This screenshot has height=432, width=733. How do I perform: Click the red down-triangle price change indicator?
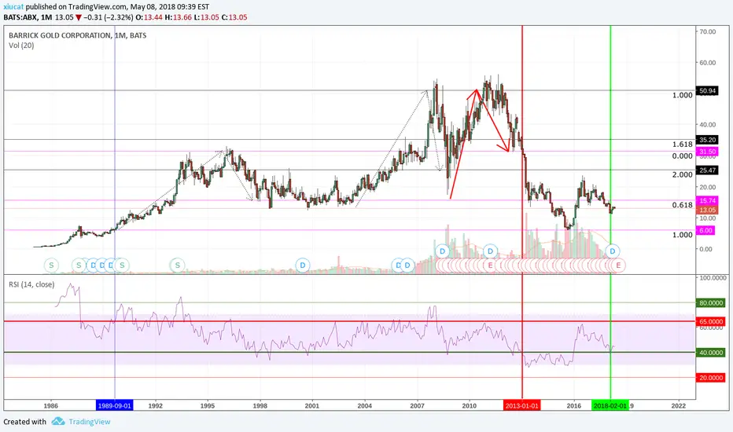coord(79,17)
